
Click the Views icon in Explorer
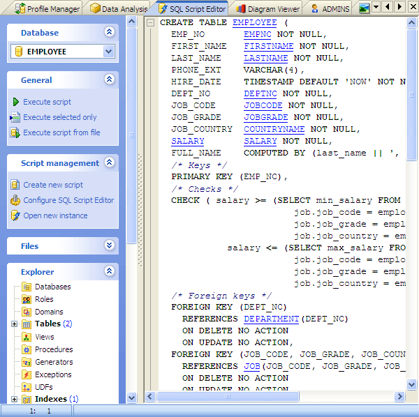tap(27, 337)
